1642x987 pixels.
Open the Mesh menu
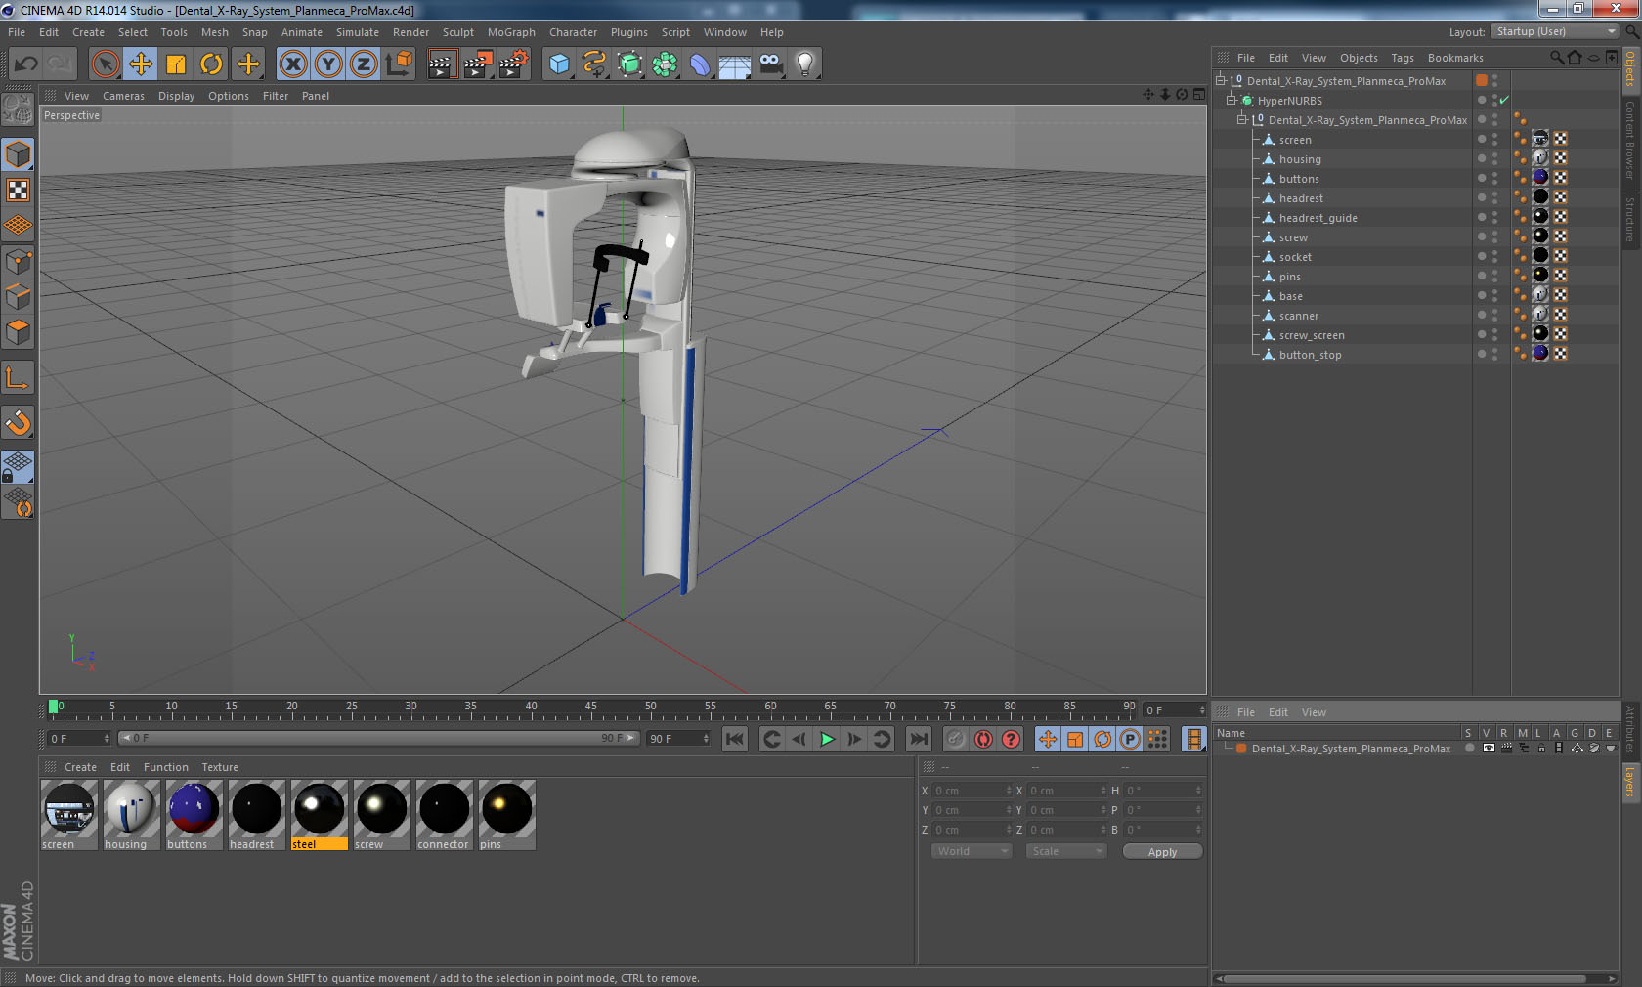pos(214,32)
